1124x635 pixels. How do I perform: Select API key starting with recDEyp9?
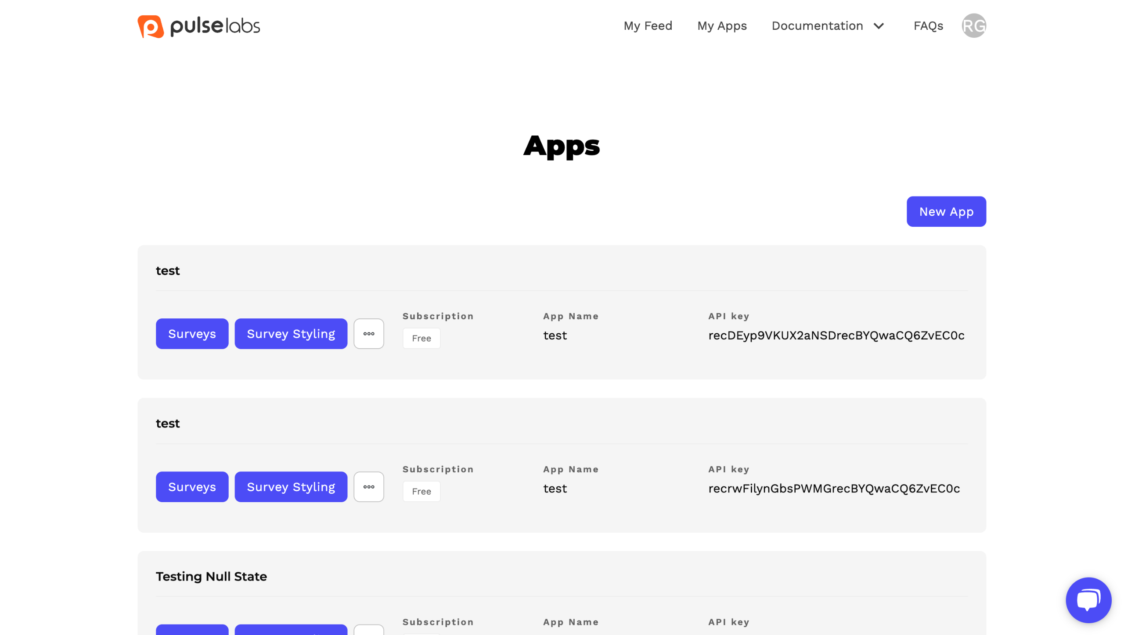click(x=836, y=335)
